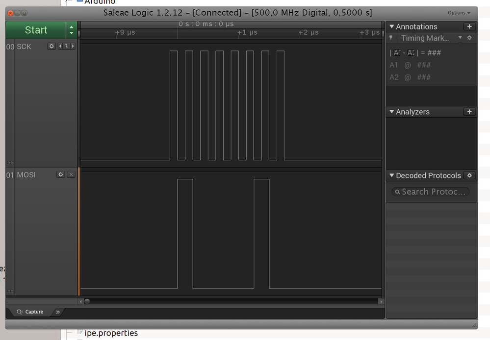Click the A1 @ ### marker row

tap(410, 65)
